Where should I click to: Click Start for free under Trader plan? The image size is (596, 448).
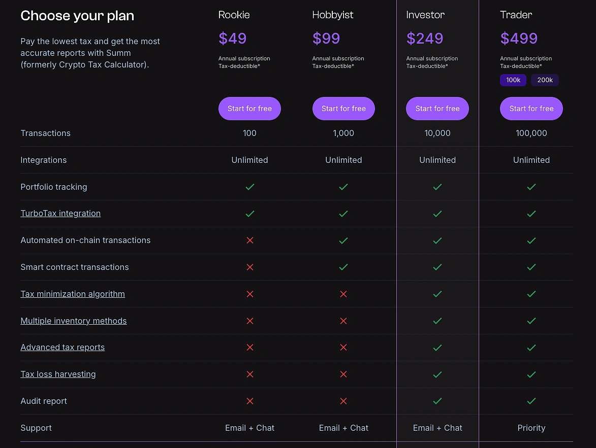531,108
